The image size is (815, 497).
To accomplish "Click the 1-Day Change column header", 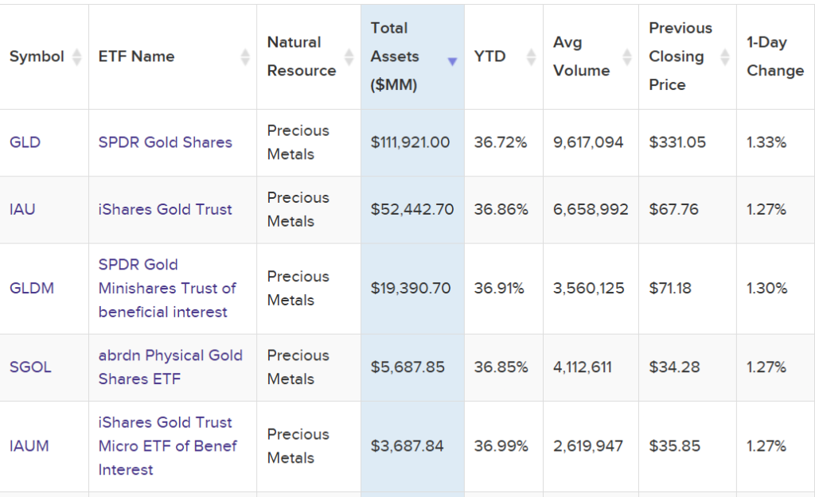I will point(774,56).
